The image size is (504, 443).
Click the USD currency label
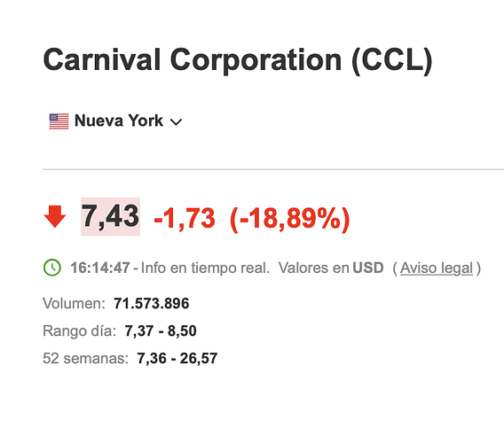368,268
